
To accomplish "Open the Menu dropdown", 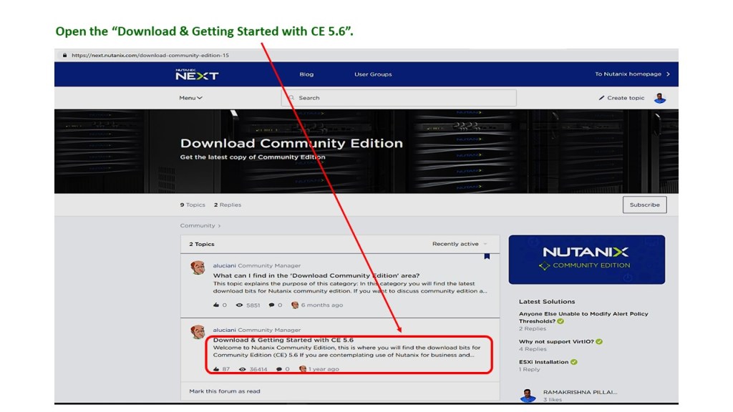I will tap(190, 98).
